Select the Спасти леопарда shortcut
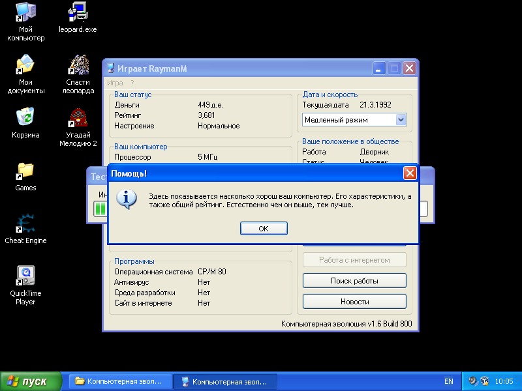 (78, 74)
